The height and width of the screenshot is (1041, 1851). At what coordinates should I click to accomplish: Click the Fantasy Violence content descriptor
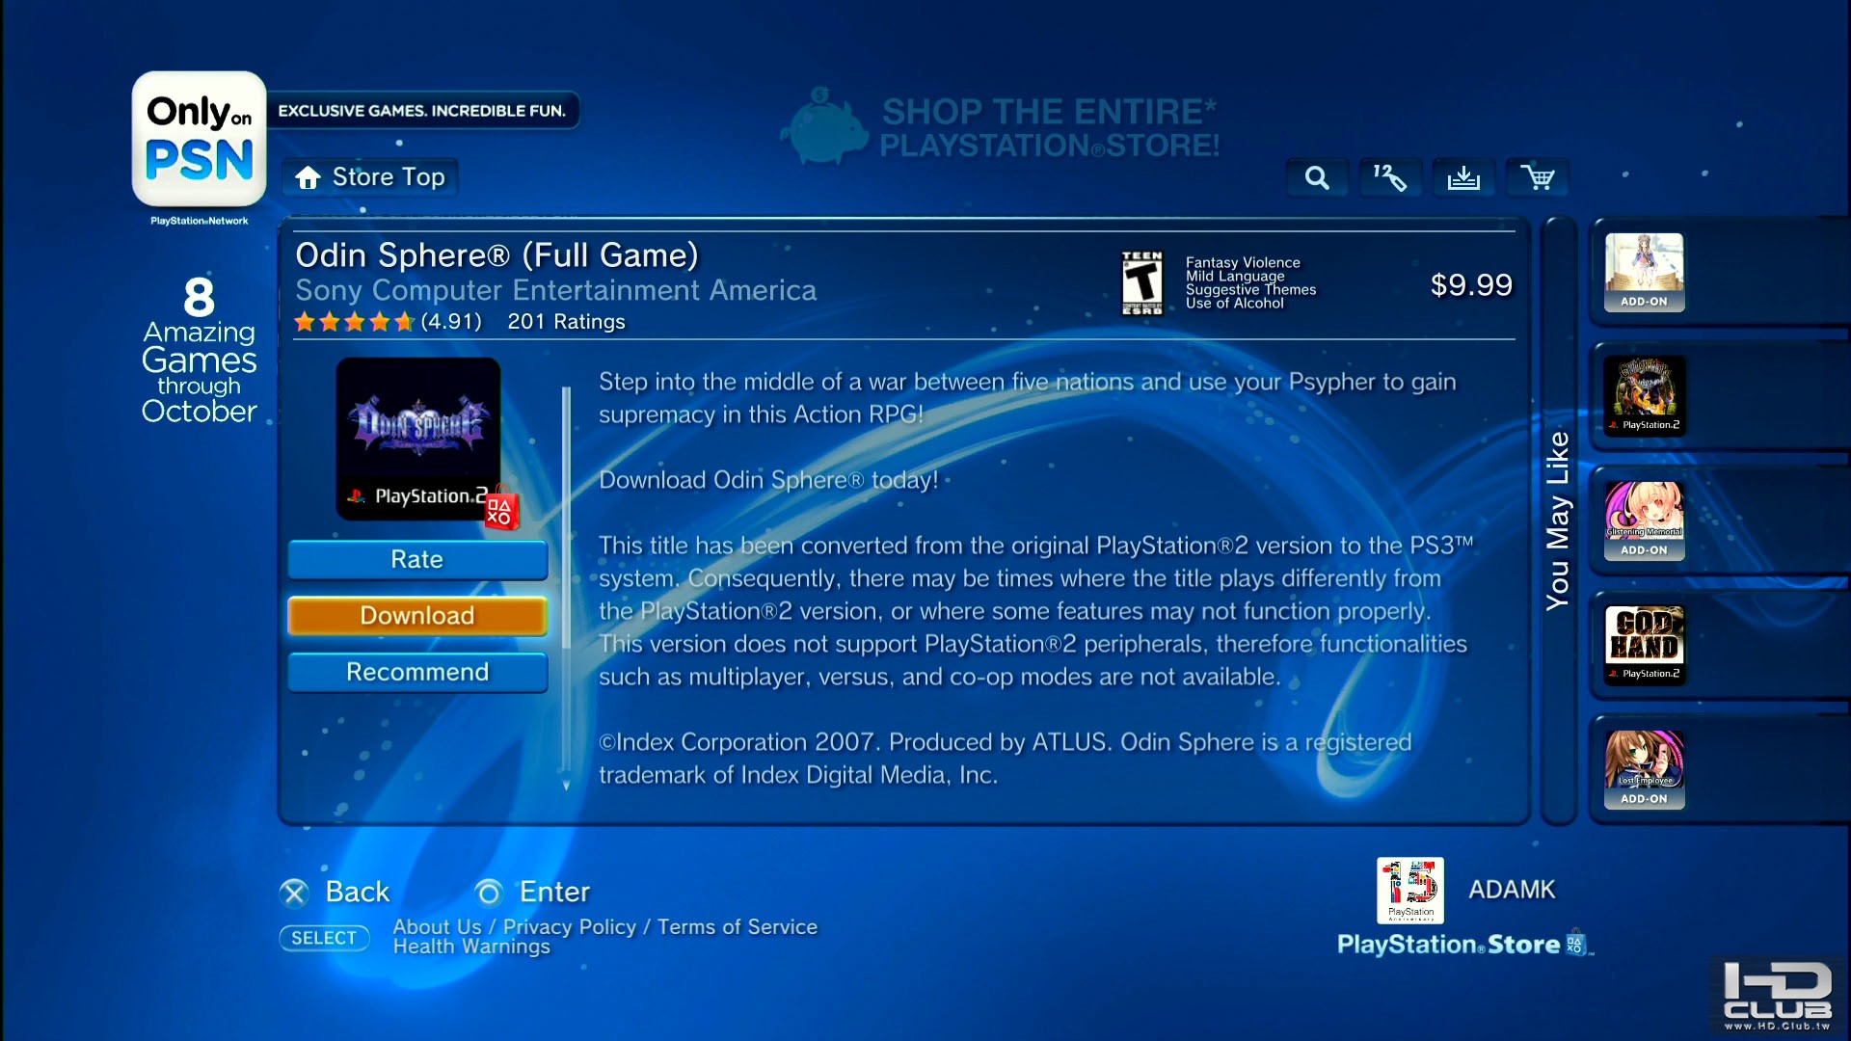pyautogui.click(x=1243, y=262)
